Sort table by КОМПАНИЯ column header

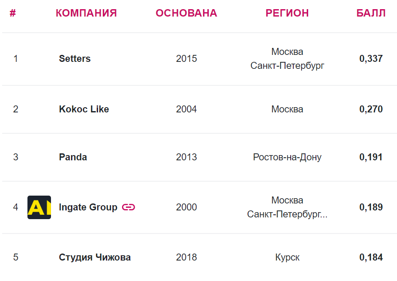pyautogui.click(x=86, y=13)
